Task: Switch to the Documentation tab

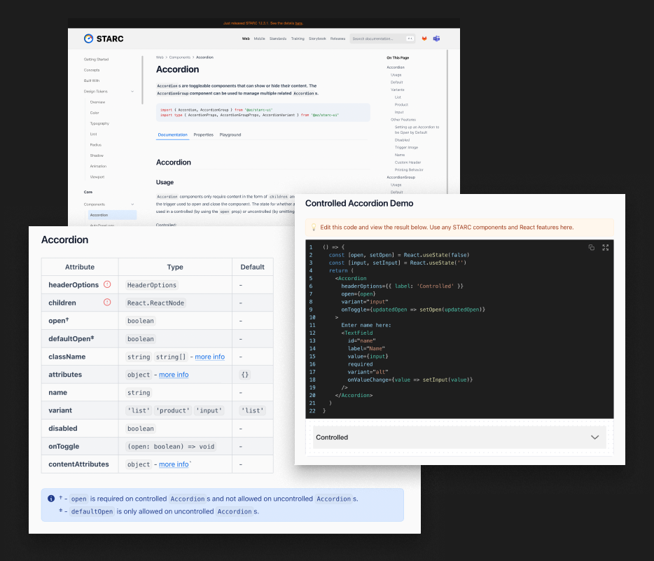Action: 173,134
